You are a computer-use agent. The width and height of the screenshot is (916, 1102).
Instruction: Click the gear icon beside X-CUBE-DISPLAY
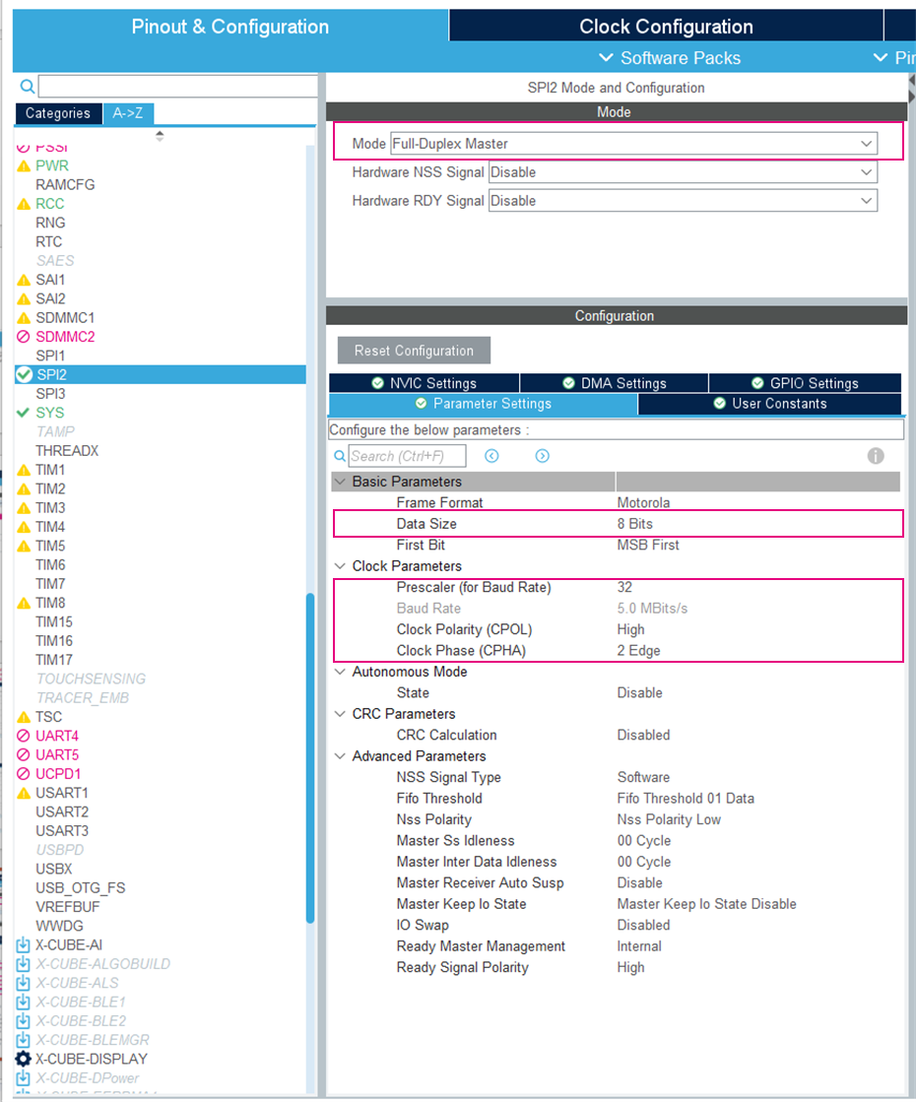24,1059
